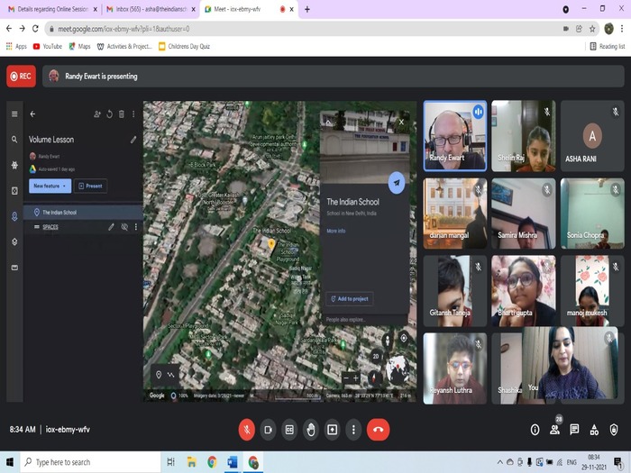
Task: Switch to Details regarding Online Session tab
Action: [x=52, y=9]
